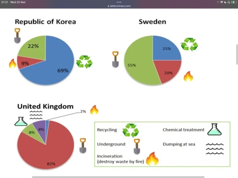238x178 pixels.
Task: Click the "(destroy waste by fire)" legend text
Action: point(120,162)
